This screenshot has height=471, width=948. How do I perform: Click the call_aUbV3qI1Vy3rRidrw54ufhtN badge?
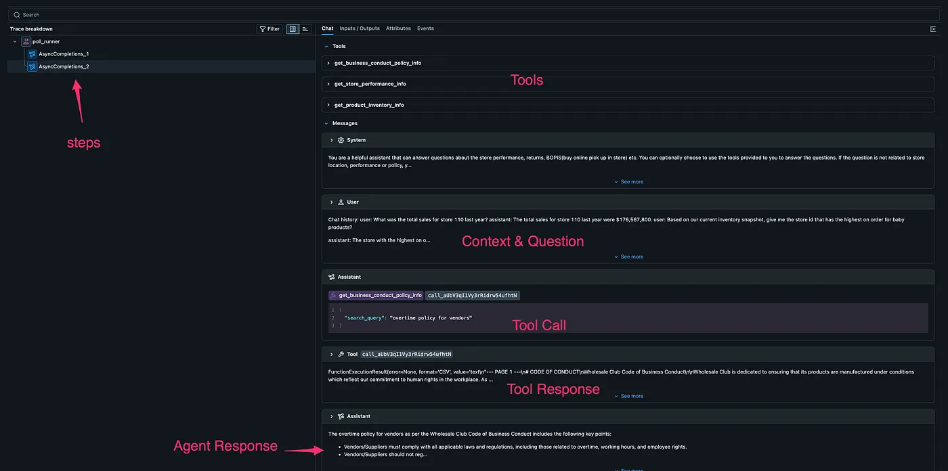click(471, 294)
